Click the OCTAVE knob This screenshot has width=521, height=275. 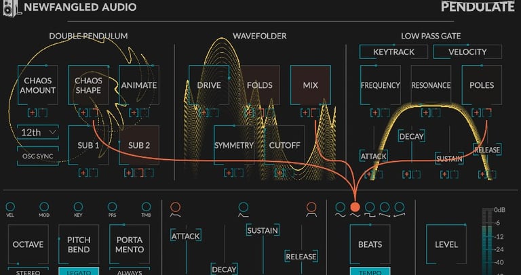point(28,245)
